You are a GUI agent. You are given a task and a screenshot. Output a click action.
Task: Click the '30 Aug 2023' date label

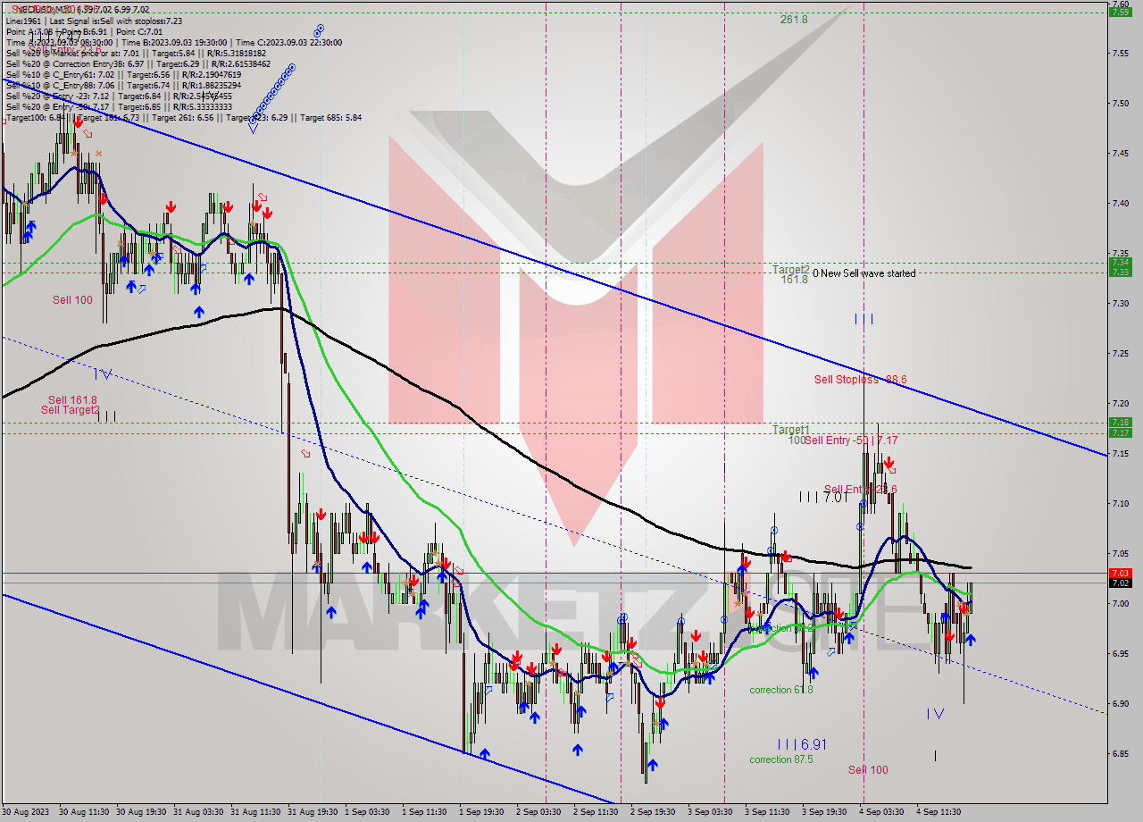tap(26, 812)
